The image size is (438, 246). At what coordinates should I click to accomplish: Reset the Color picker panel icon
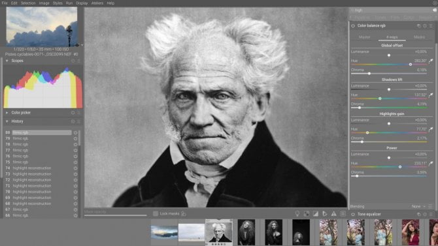(x=73, y=113)
